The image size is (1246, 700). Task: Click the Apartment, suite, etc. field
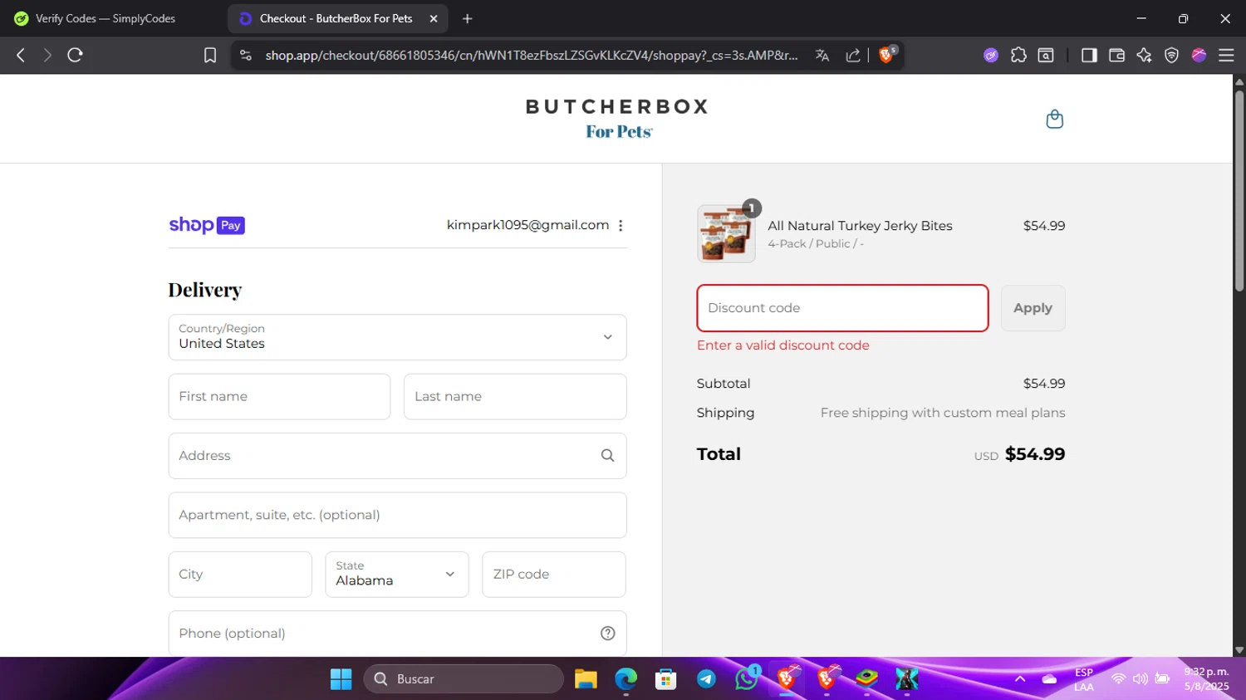[397, 515]
